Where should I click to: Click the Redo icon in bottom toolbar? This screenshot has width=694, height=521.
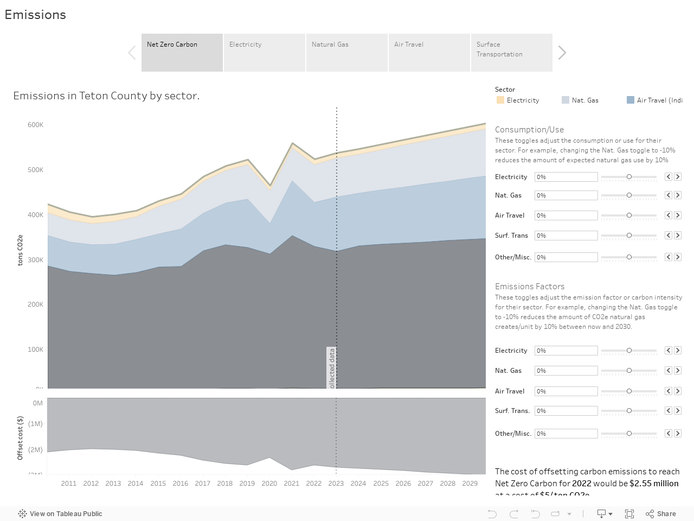click(514, 514)
